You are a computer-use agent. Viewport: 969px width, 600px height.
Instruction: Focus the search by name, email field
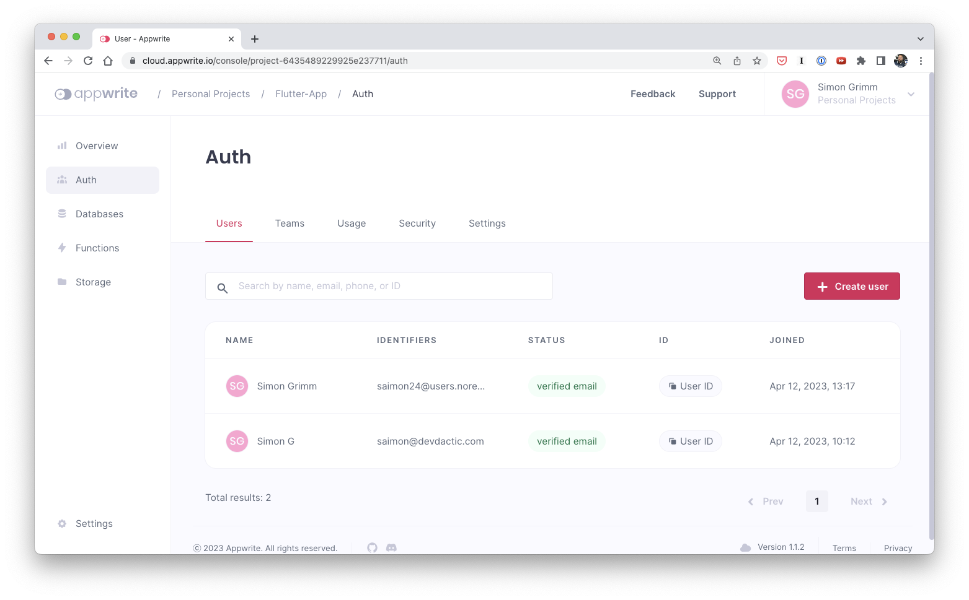[379, 286]
